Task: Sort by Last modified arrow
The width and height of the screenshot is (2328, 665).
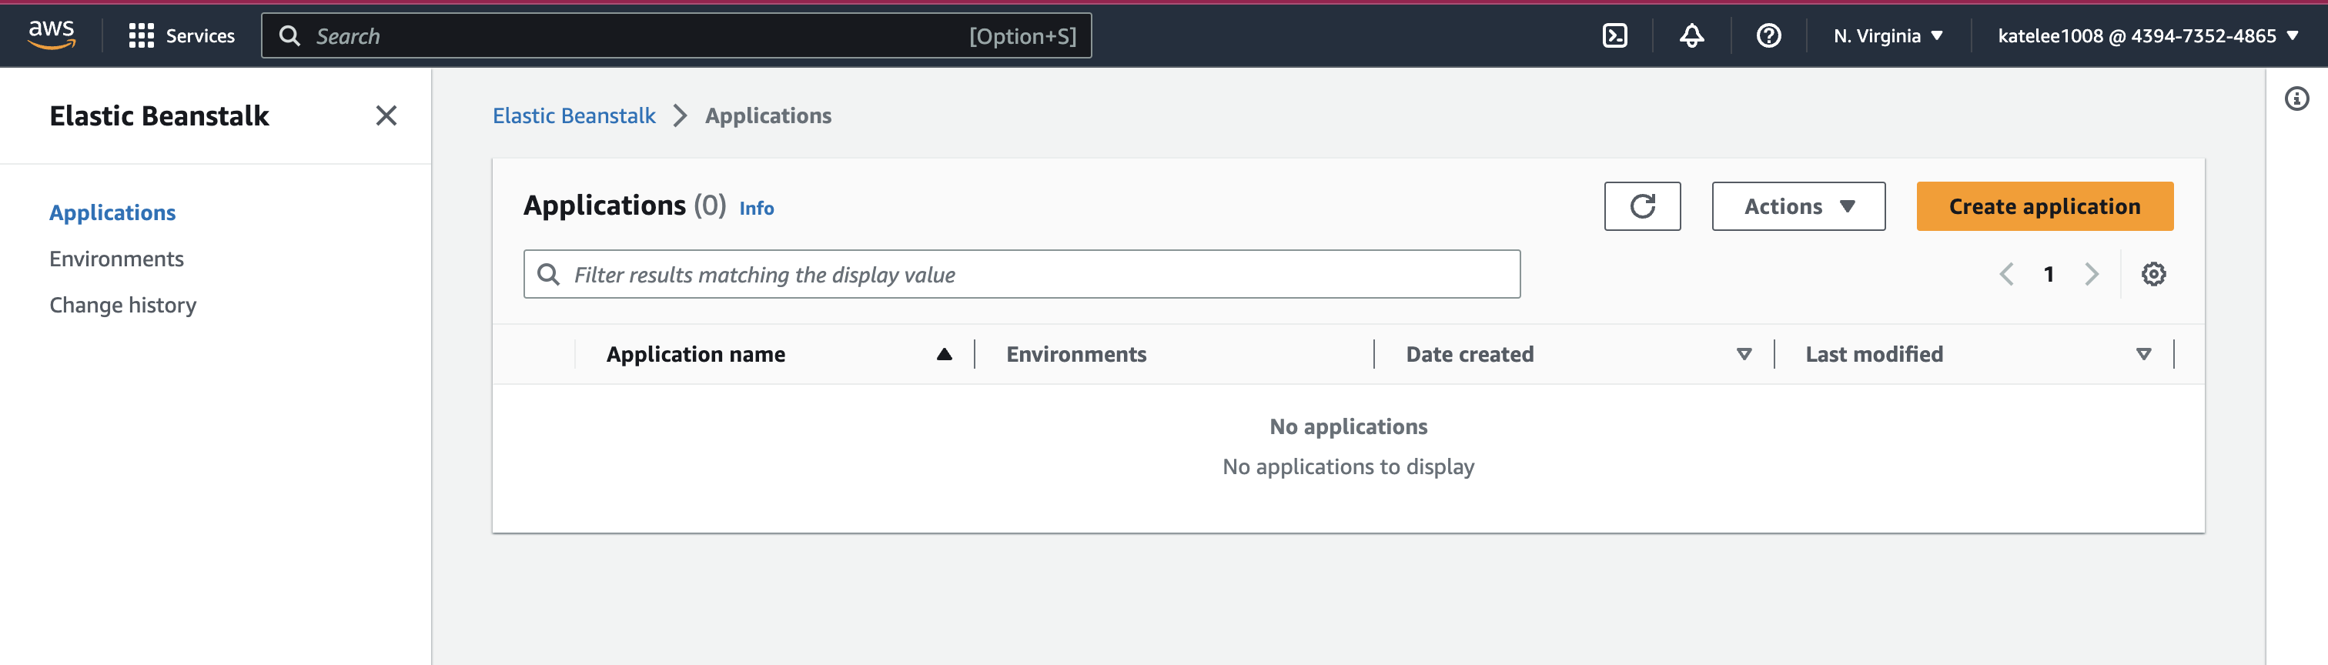Action: pyautogui.click(x=2144, y=354)
